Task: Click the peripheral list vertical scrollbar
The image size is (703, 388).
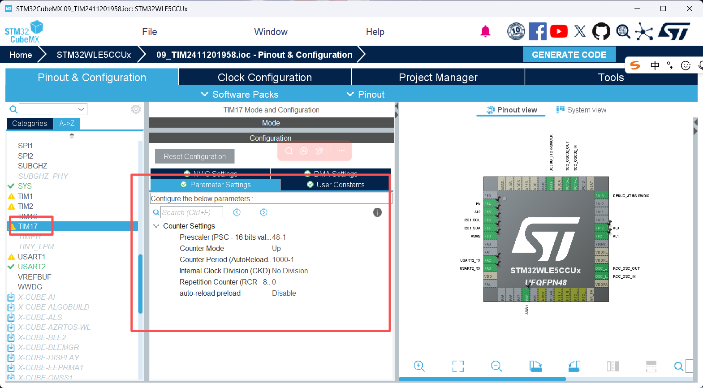Action: (140, 284)
